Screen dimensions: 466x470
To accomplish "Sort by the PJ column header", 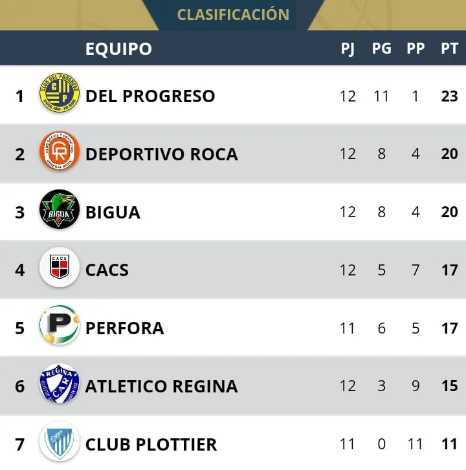I will point(348,48).
